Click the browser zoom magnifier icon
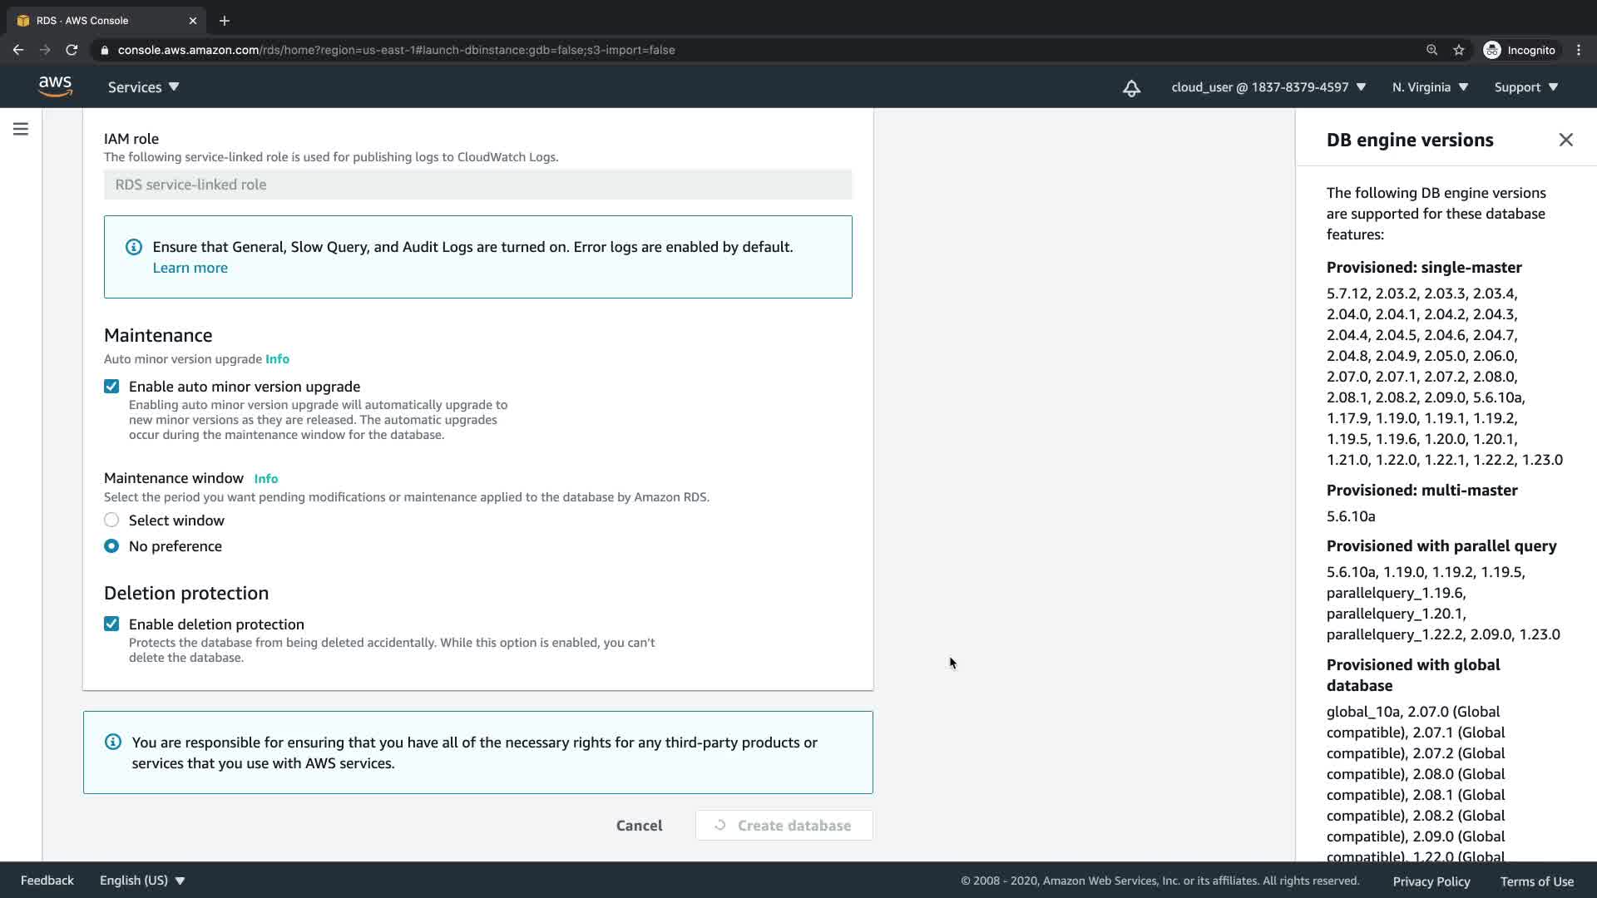The image size is (1597, 898). (x=1431, y=50)
